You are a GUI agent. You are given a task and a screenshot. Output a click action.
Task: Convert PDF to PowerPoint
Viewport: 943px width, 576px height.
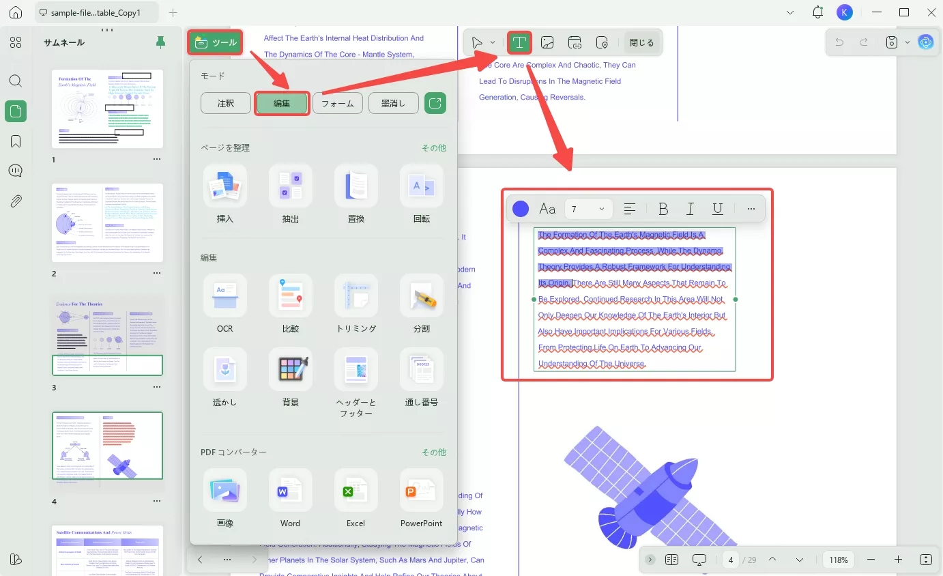click(x=422, y=498)
